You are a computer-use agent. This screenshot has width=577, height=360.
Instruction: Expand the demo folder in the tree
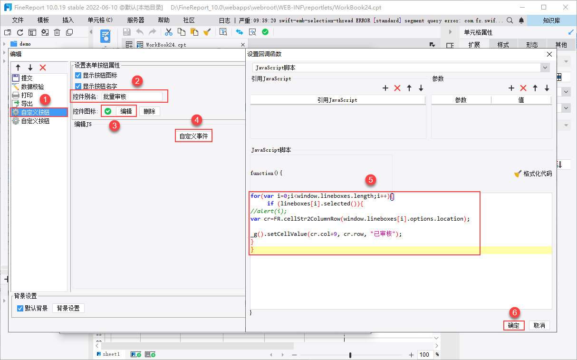tap(4, 44)
